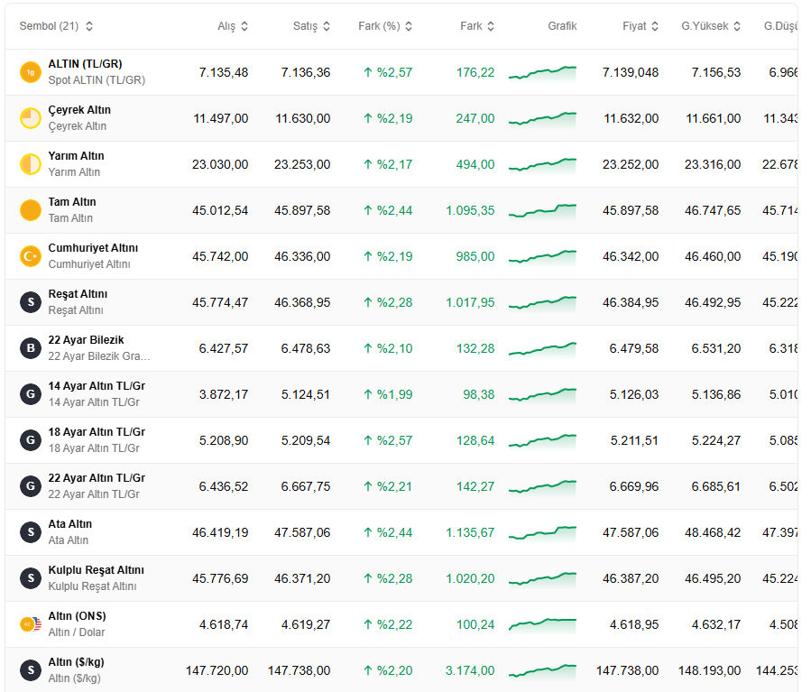Sort by Fark (%) column header

(385, 26)
